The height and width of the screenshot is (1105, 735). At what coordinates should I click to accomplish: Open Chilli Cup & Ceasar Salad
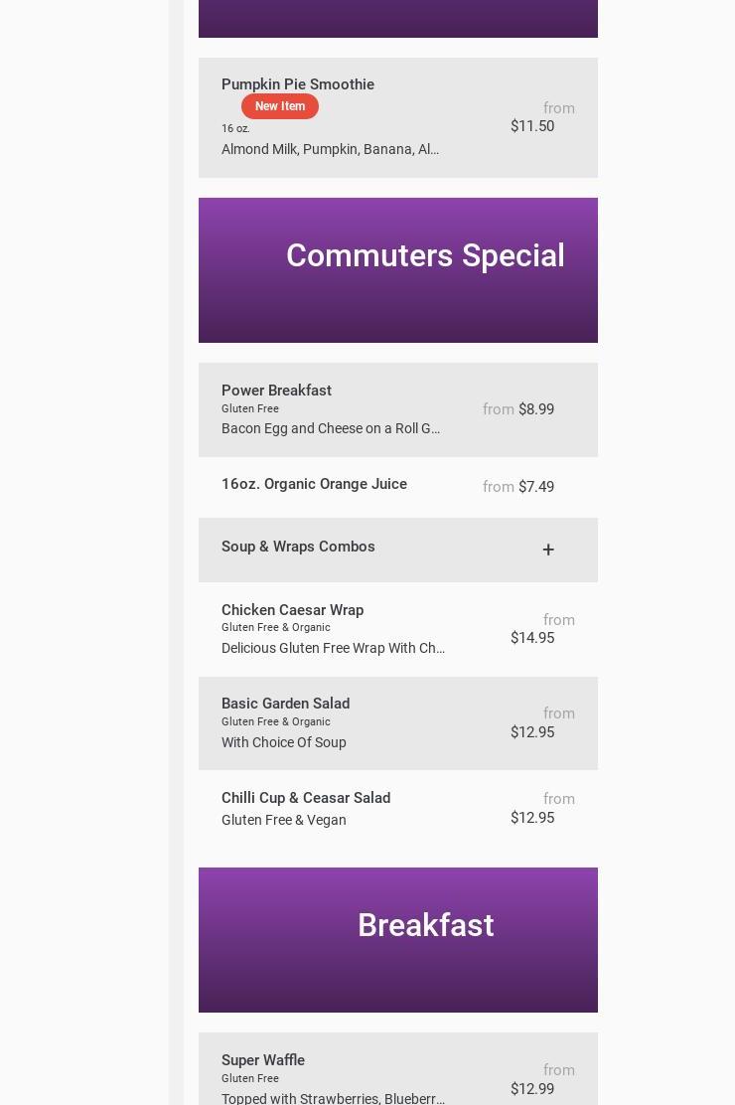(x=306, y=798)
